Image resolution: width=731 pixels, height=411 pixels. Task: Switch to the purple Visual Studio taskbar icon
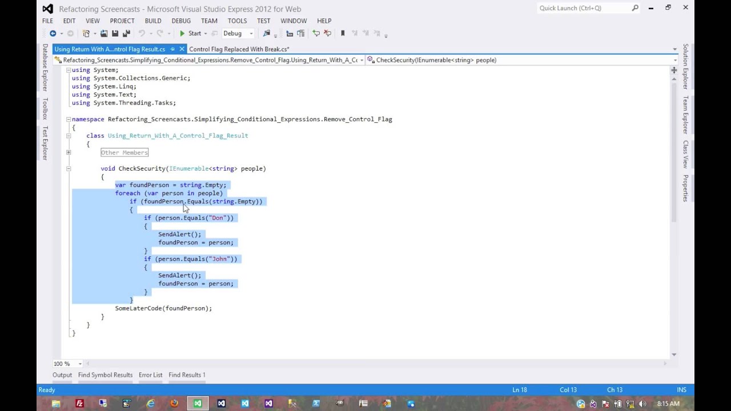268,404
